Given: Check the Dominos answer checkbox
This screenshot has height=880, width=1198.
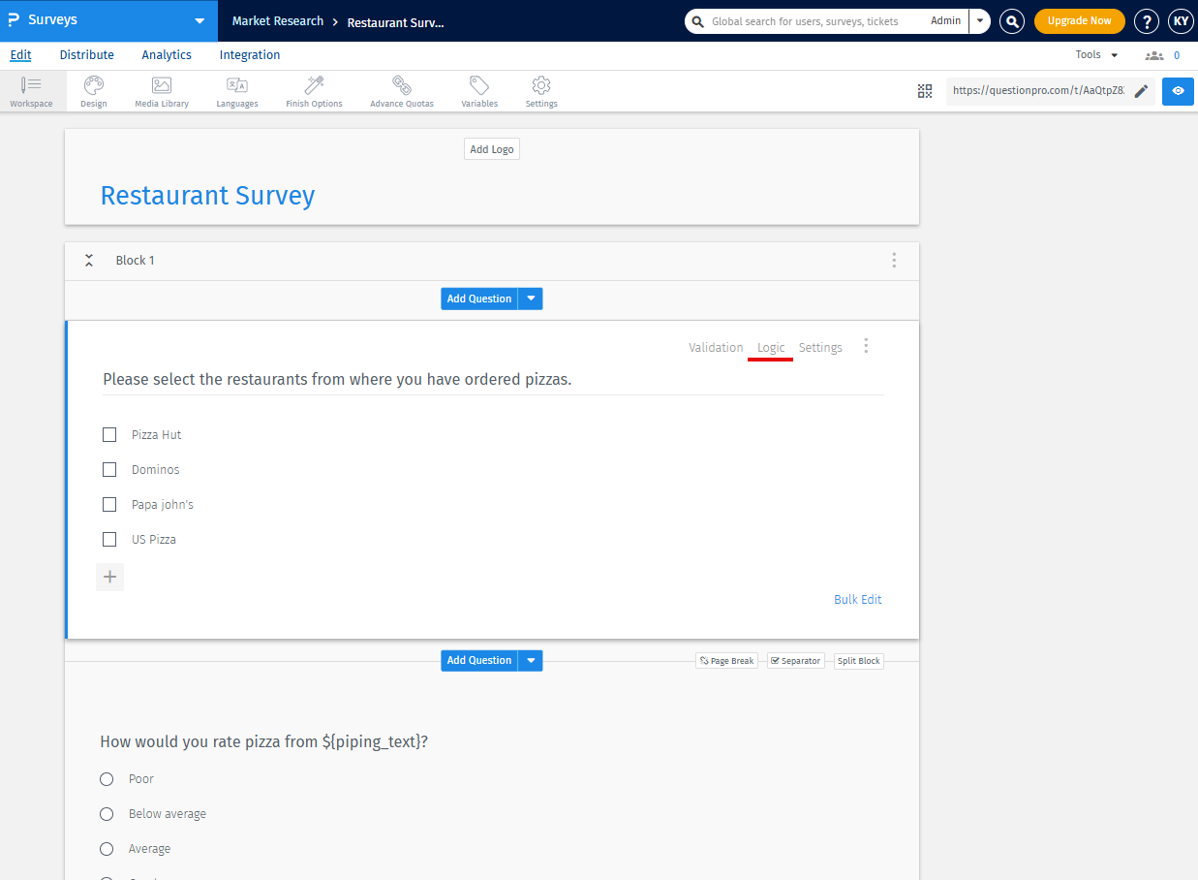Looking at the screenshot, I should pos(108,469).
